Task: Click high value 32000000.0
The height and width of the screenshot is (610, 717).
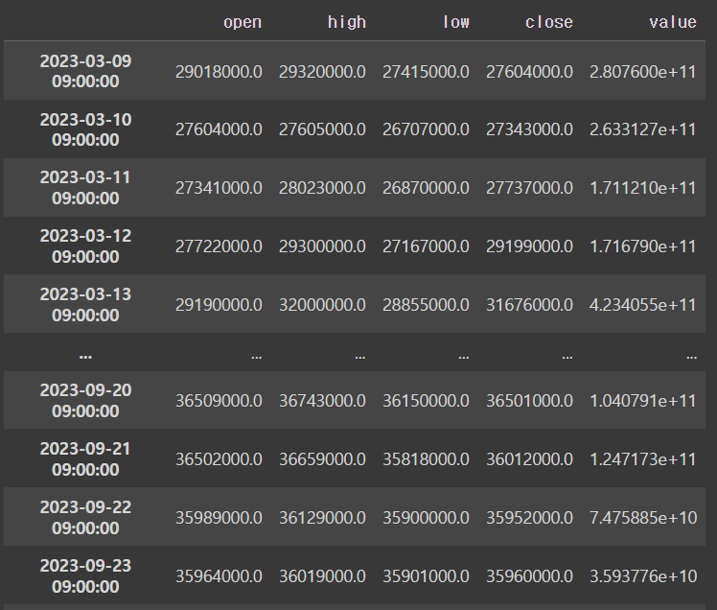Action: pos(322,305)
